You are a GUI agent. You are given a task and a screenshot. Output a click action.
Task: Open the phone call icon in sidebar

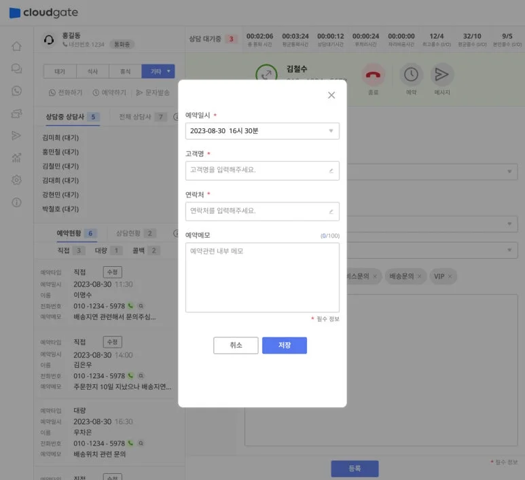click(x=16, y=91)
